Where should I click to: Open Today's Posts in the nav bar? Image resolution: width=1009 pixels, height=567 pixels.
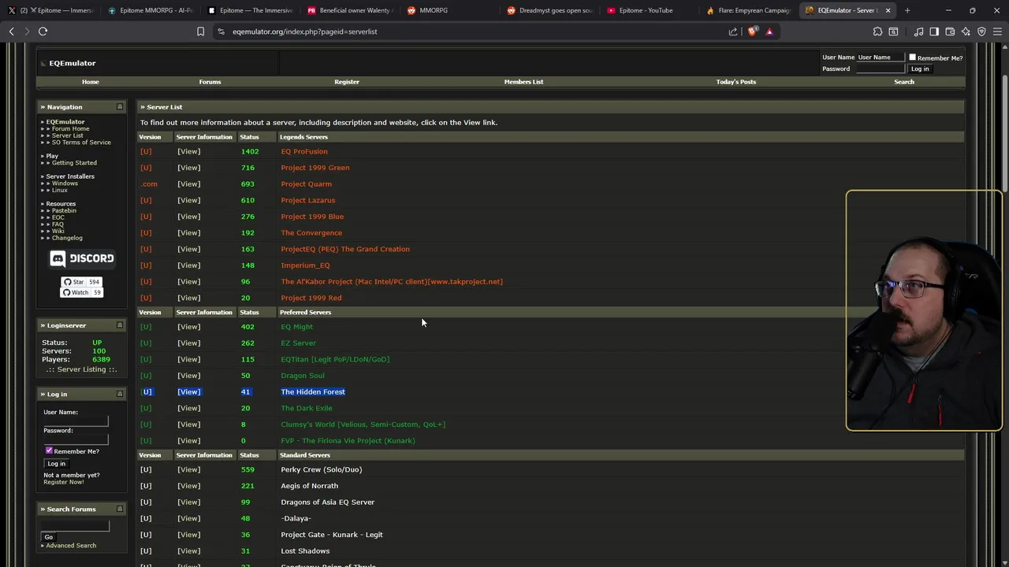[736, 82]
